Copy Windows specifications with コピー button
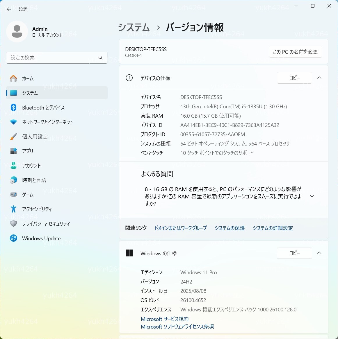 (x=294, y=253)
